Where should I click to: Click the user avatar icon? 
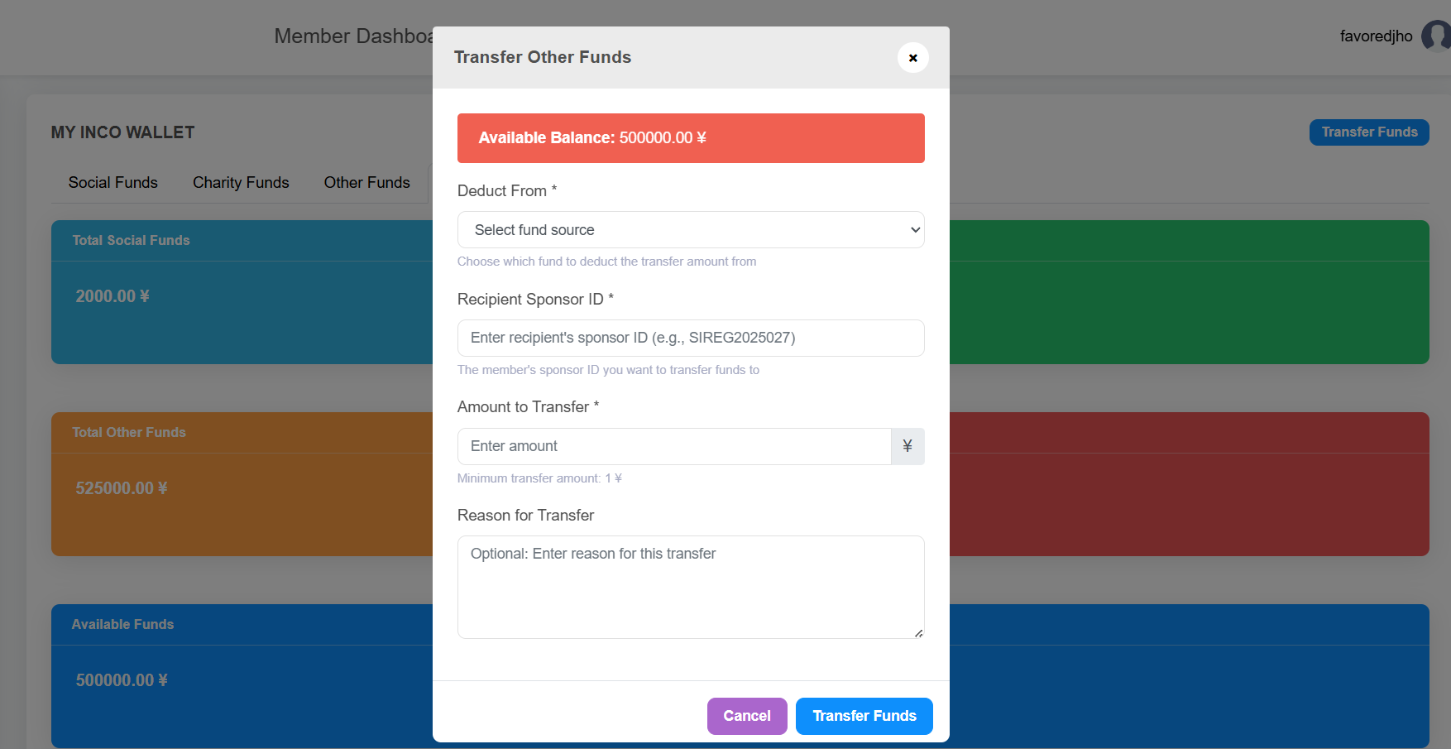click(1438, 36)
